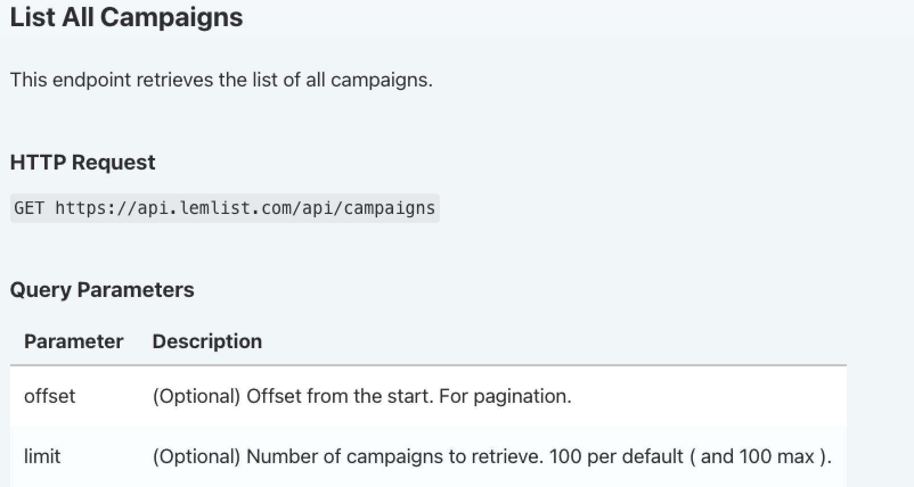
Task: Click the "Parameter" column header
Action: [x=74, y=341]
